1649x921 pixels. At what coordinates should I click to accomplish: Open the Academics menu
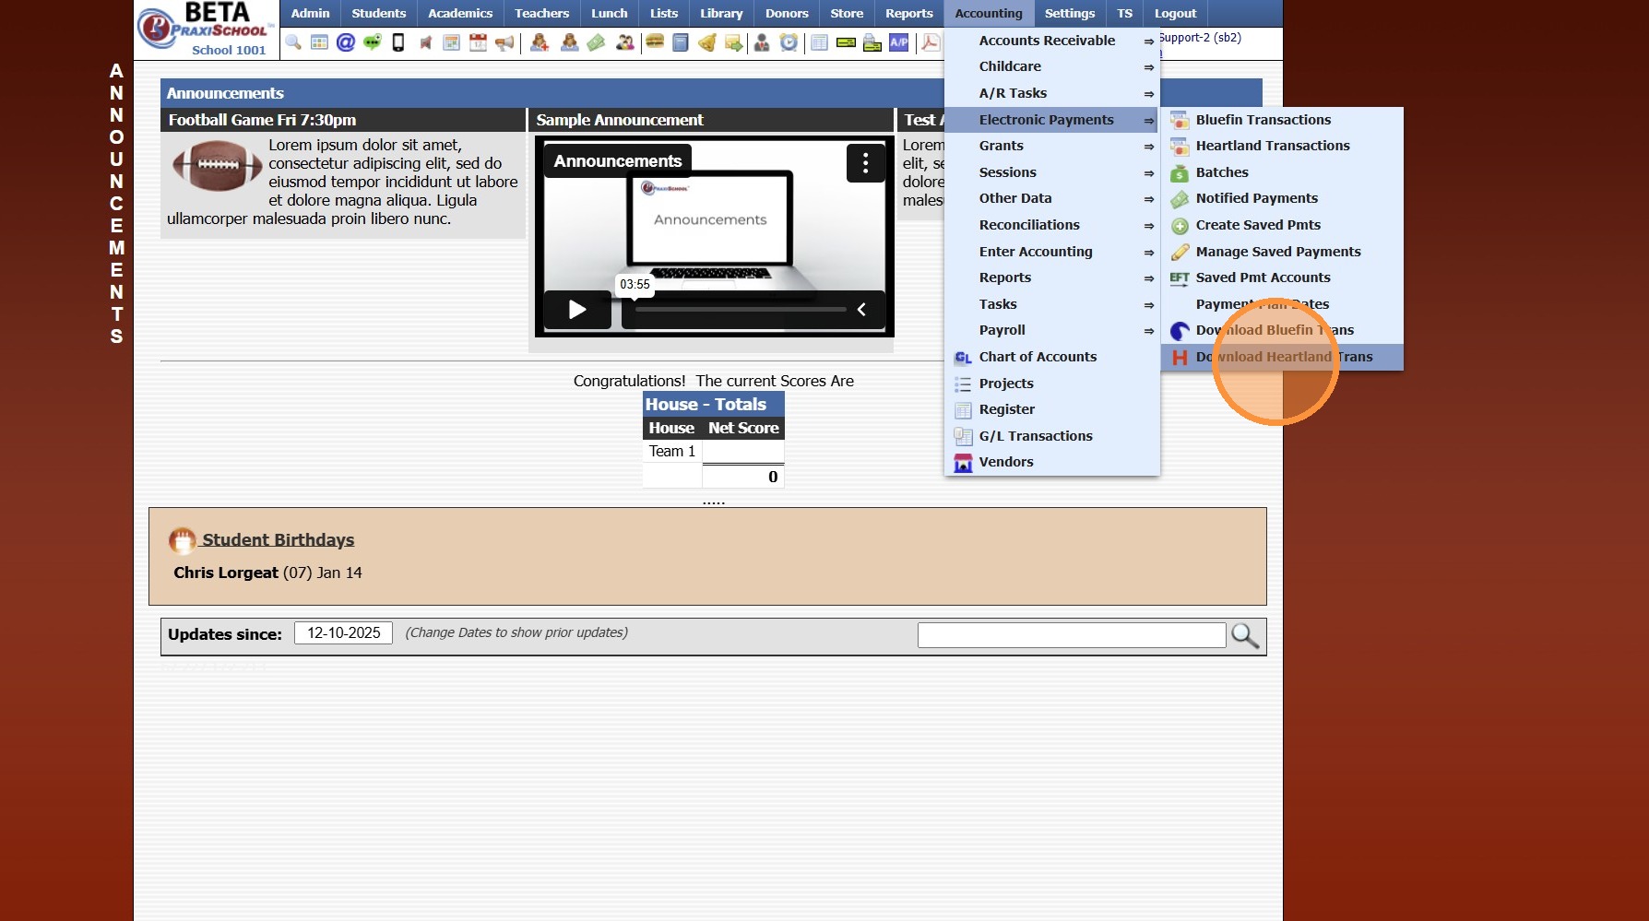(460, 13)
